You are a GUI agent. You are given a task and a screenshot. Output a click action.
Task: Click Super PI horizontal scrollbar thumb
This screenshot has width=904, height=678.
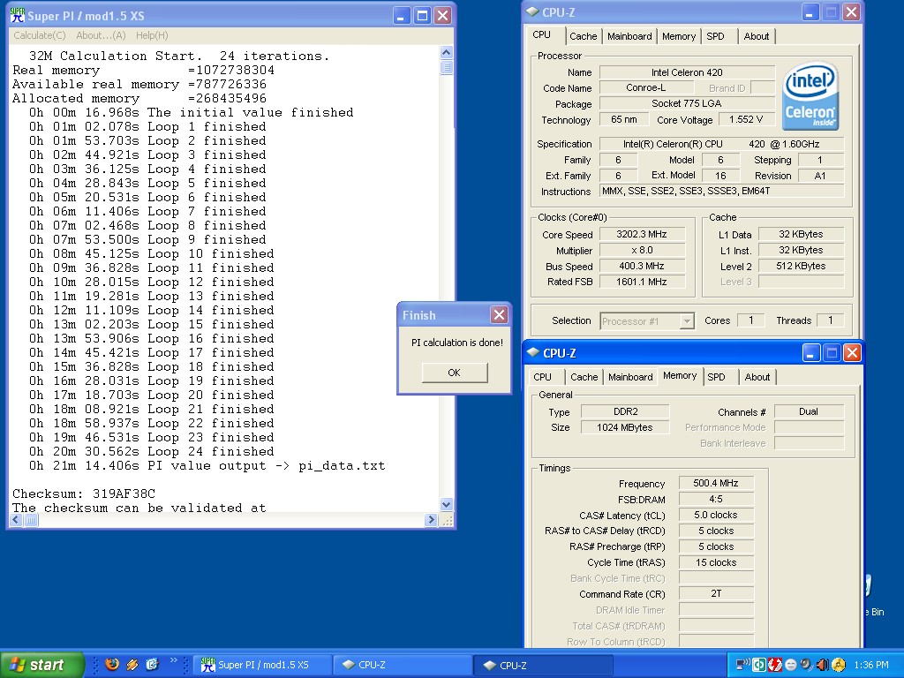31,520
